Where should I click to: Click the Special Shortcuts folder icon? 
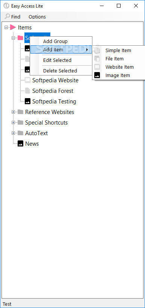click(20, 123)
